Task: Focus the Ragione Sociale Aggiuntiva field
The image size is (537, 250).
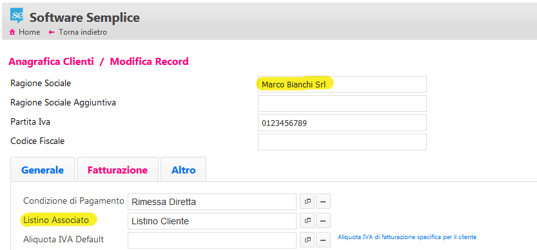Action: 342,103
